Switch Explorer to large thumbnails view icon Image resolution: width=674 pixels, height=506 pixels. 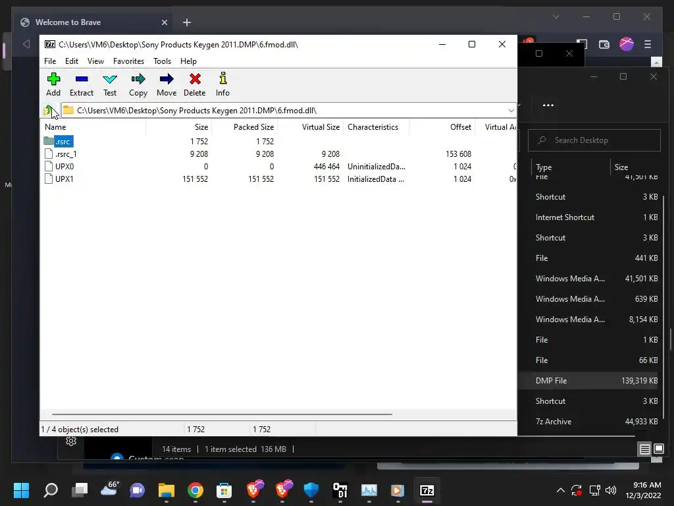pyautogui.click(x=658, y=449)
